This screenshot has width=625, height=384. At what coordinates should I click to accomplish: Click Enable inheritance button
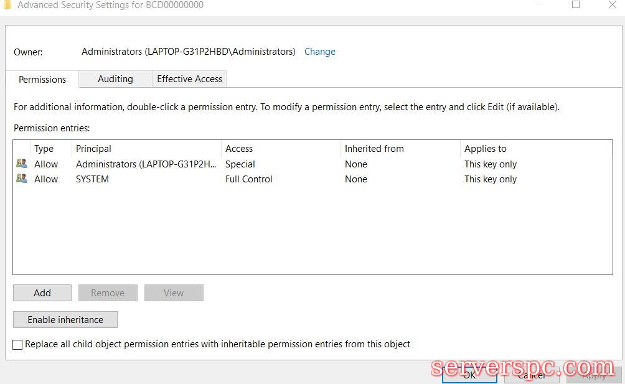point(65,320)
